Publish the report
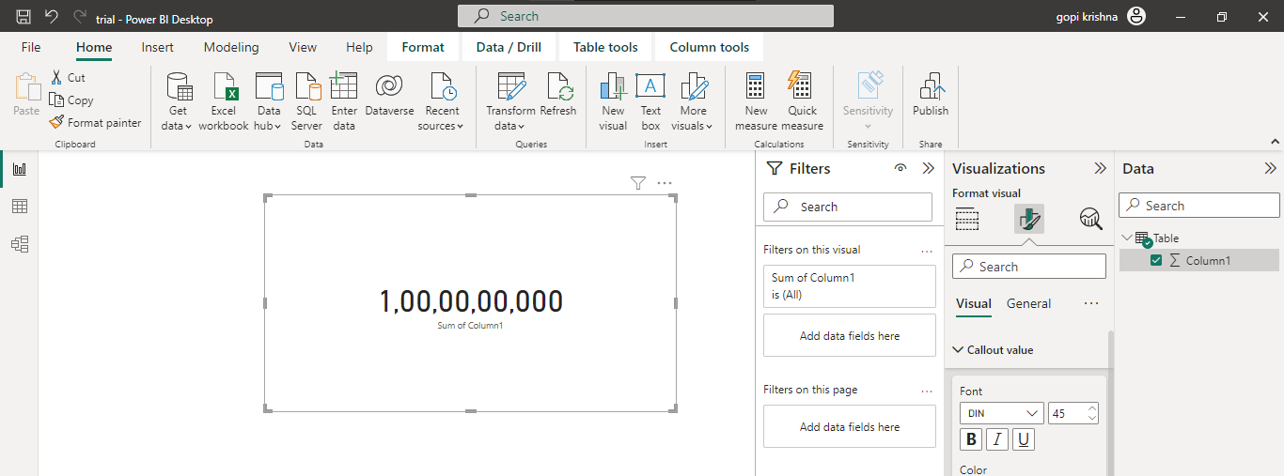This screenshot has width=1284, height=476. click(931, 95)
